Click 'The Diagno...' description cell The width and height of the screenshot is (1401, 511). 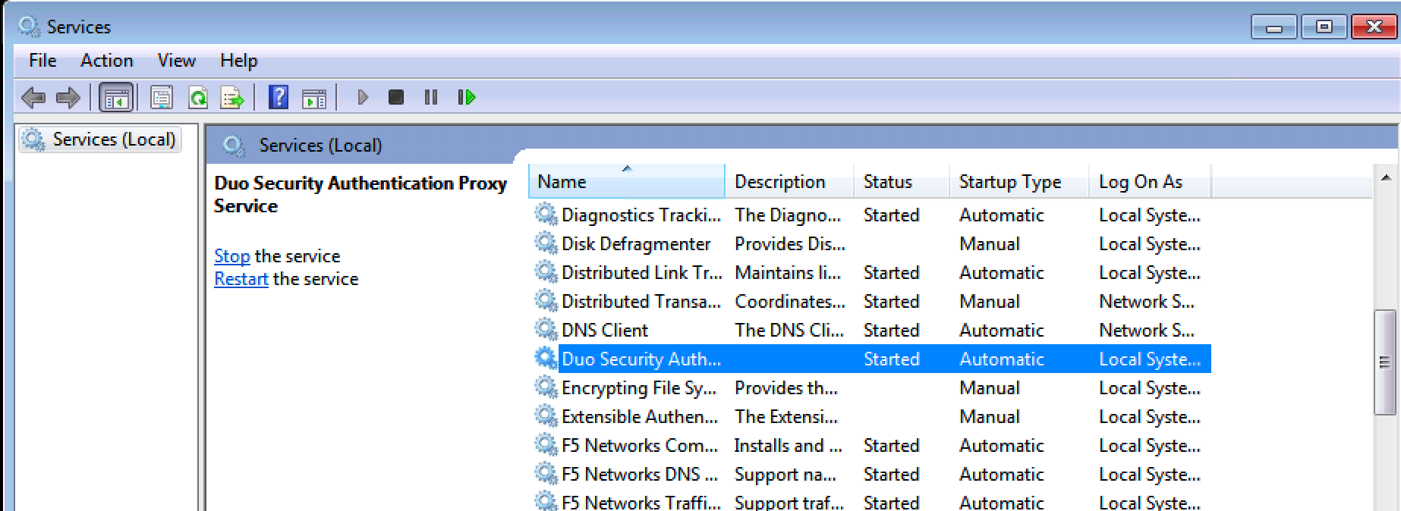coord(788,215)
